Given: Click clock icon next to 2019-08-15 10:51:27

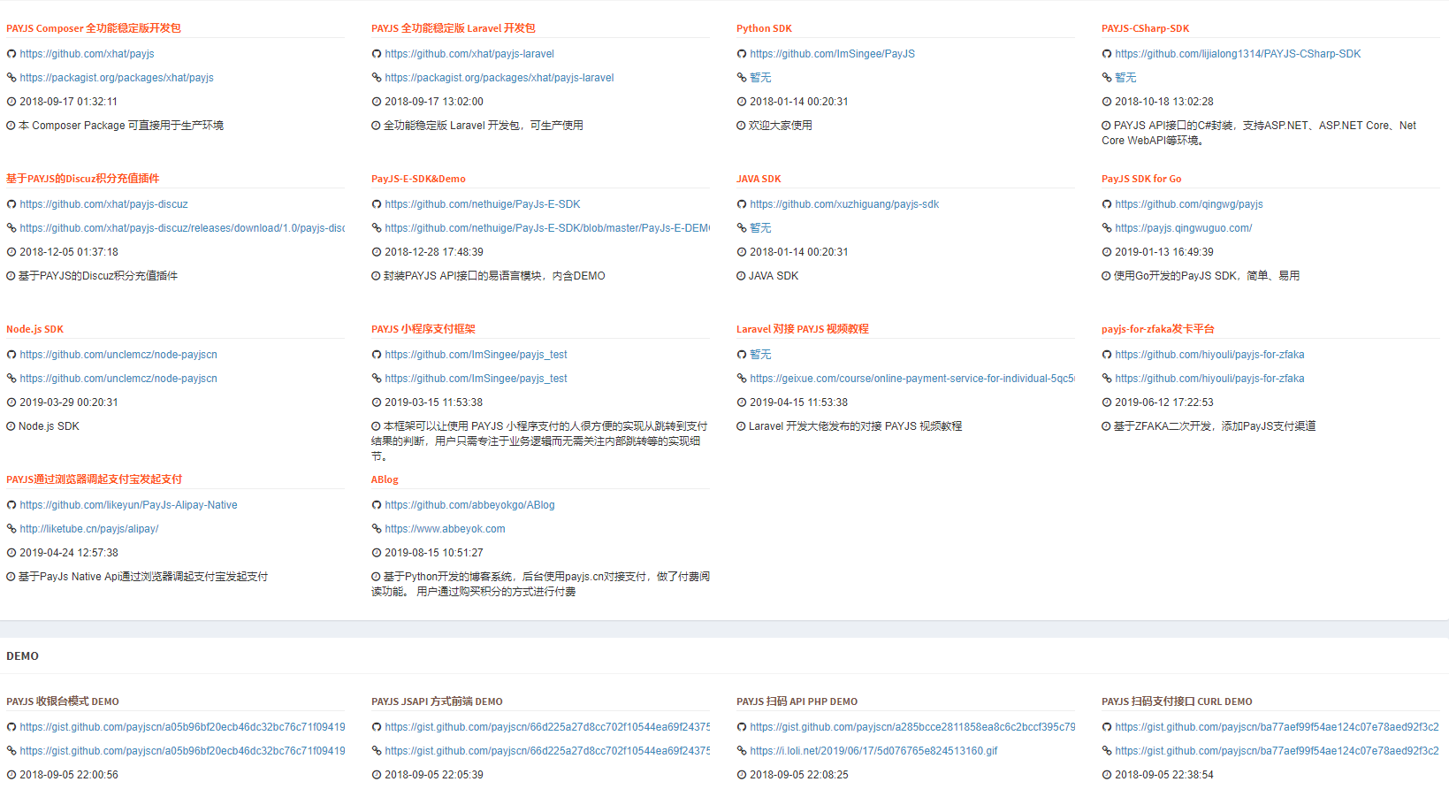Looking at the screenshot, I should point(377,553).
